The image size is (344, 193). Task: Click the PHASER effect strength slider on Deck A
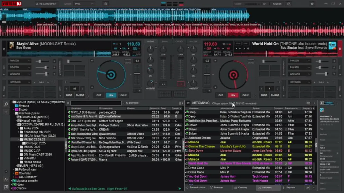click(x=42, y=61)
